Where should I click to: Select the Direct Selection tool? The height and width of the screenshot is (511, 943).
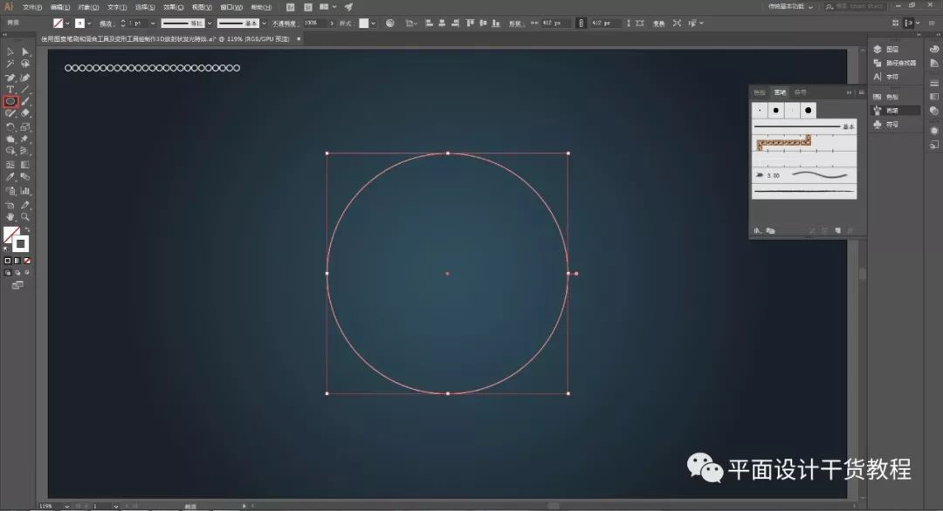(25, 52)
